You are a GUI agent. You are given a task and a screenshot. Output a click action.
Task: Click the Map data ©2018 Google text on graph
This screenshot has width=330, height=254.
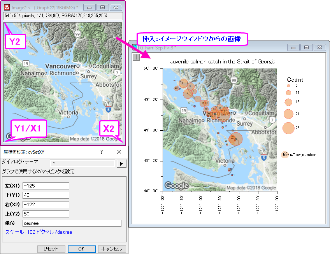(x=251, y=188)
